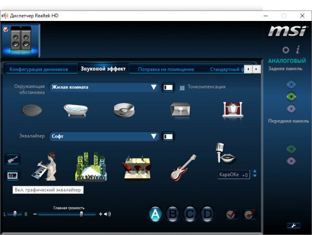Click the pink front panel jack
The width and height of the screenshot is (312, 235).
[x=291, y=161]
